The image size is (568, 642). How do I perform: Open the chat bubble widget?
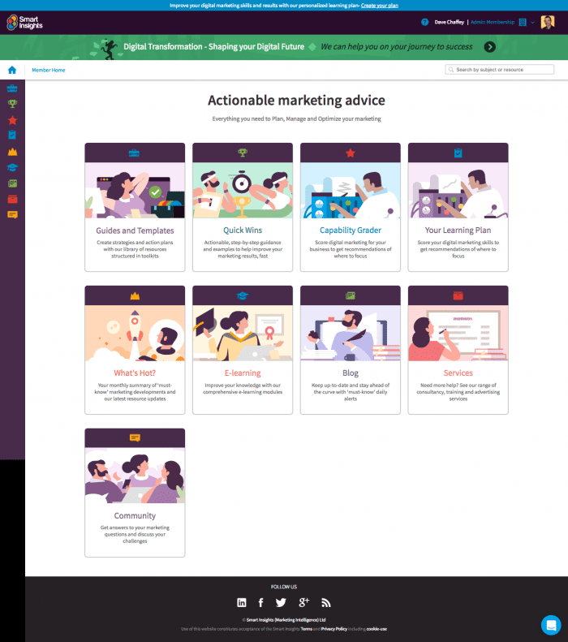click(551, 625)
